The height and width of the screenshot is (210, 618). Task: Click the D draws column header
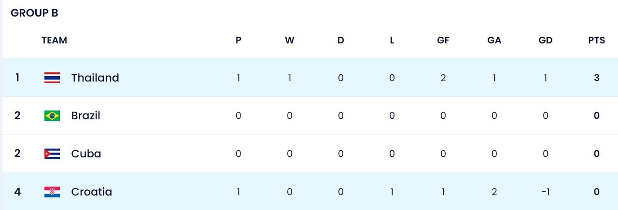pyautogui.click(x=341, y=41)
